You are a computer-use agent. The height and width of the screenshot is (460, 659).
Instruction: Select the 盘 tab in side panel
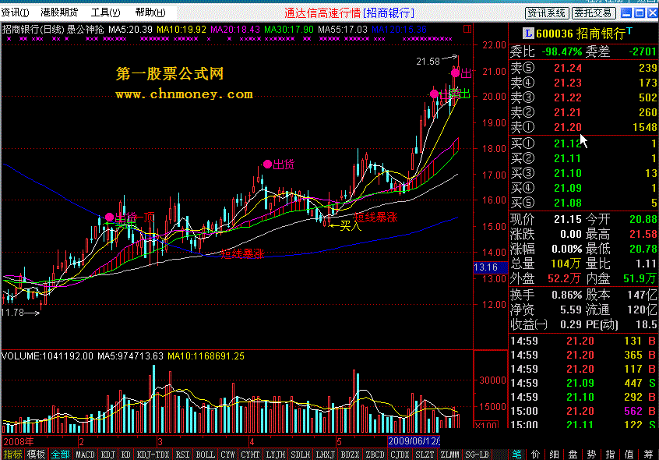coord(573,454)
